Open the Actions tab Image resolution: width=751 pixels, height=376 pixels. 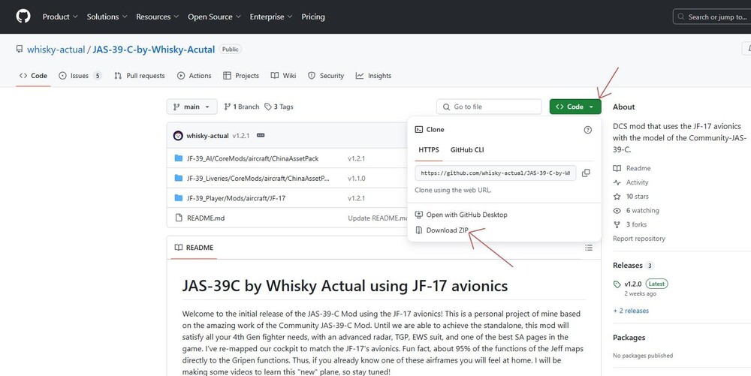194,76
